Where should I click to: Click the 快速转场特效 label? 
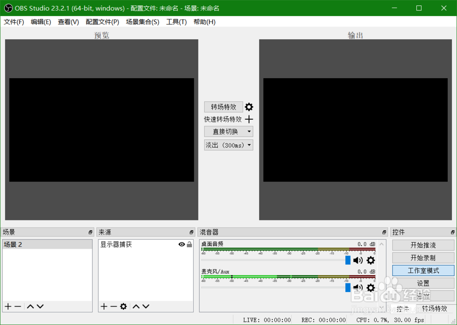click(x=223, y=119)
